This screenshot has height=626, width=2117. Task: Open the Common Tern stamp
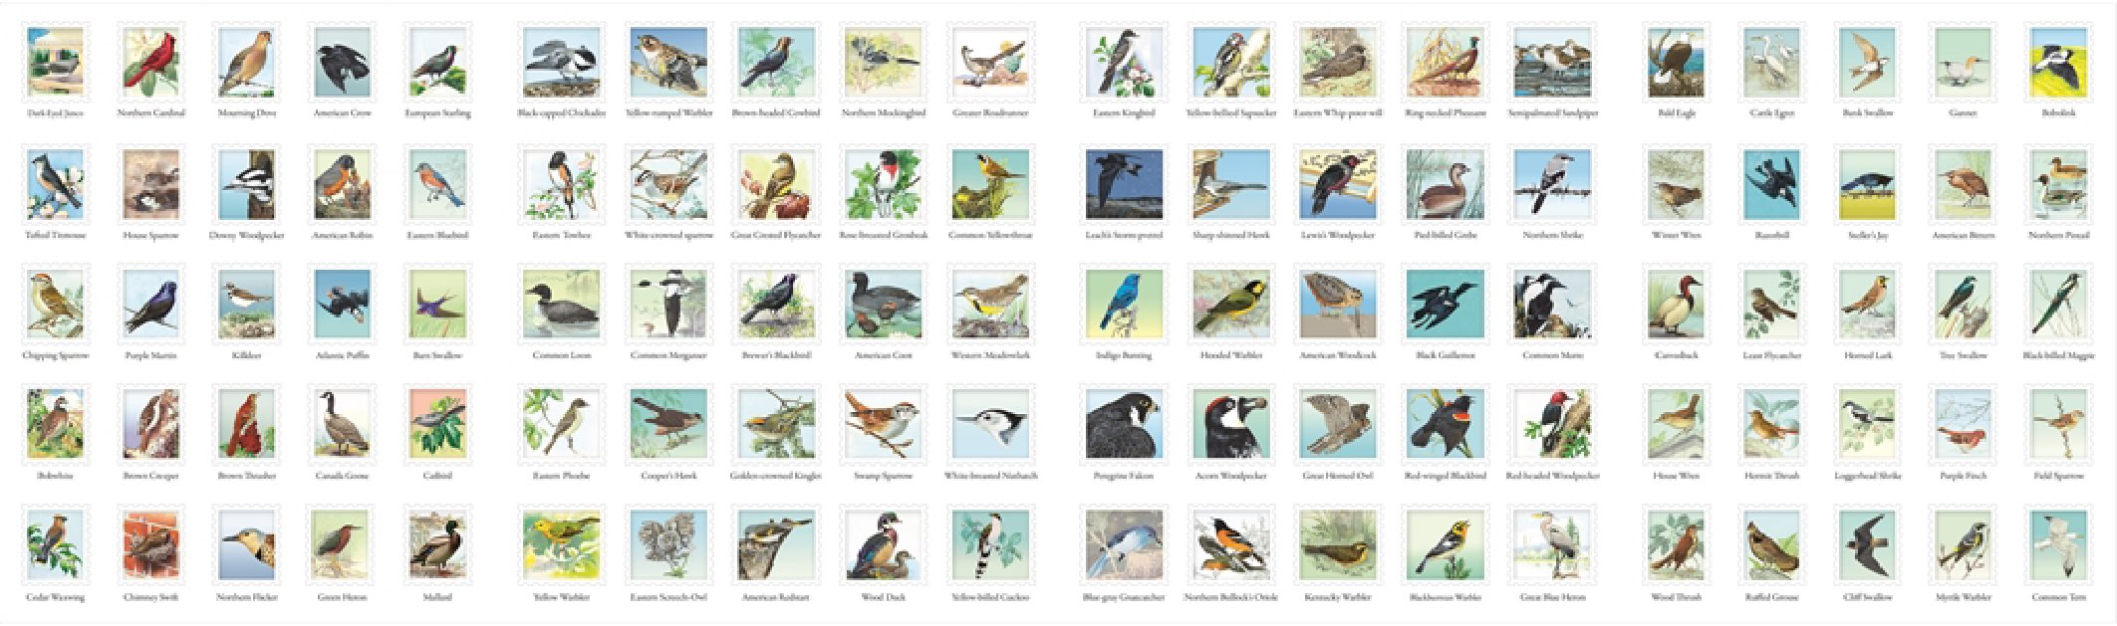[x=2058, y=544]
